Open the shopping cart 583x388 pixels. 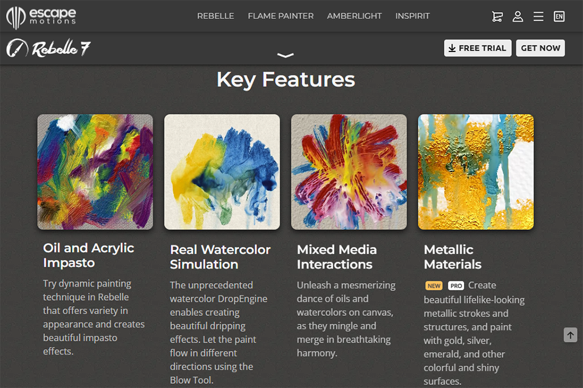(497, 16)
